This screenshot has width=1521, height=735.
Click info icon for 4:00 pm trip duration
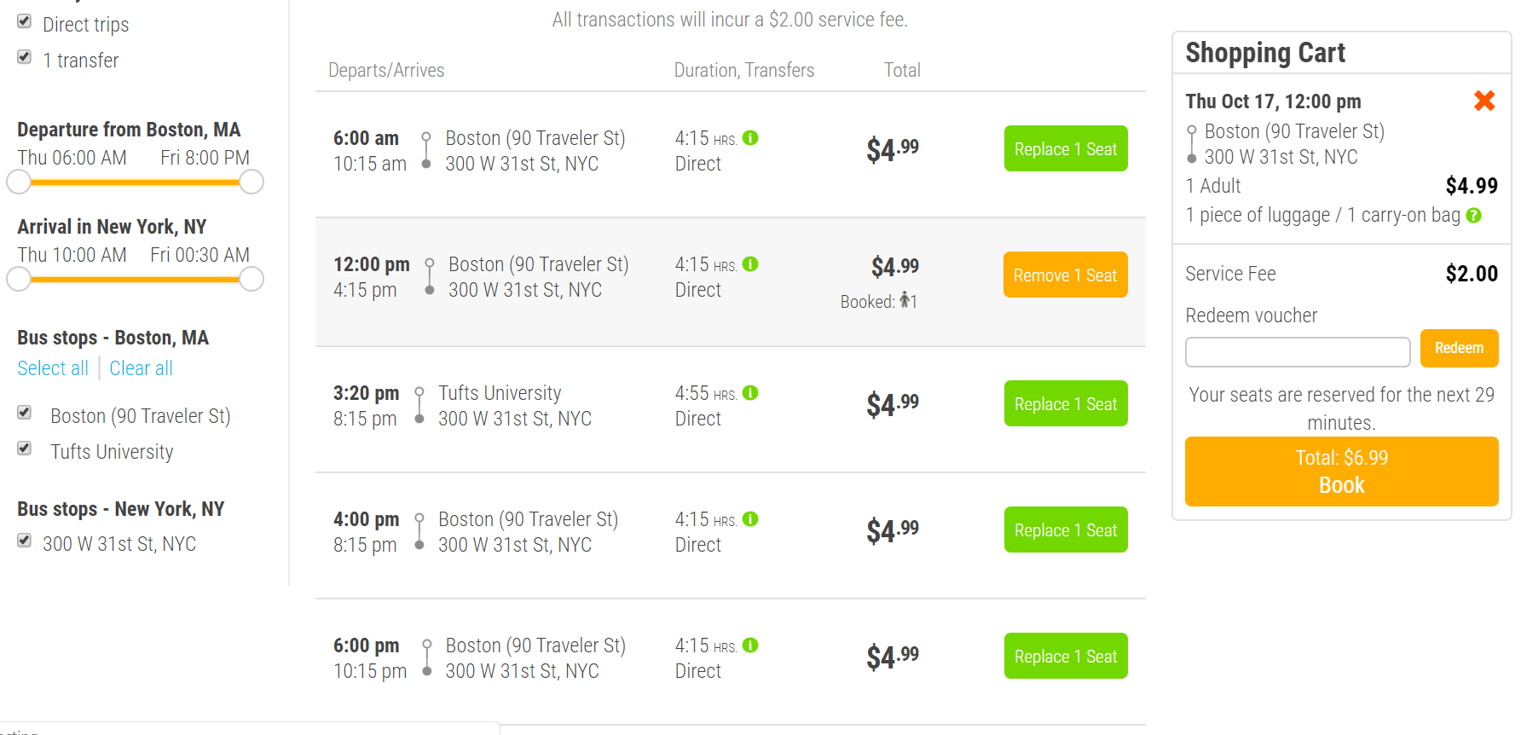750,519
